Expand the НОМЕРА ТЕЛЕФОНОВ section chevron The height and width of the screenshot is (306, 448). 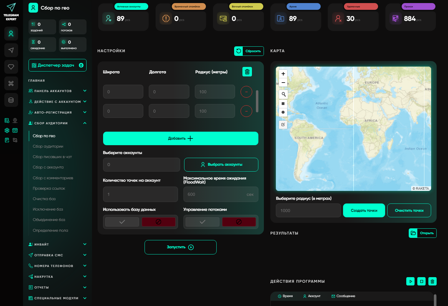85,266
